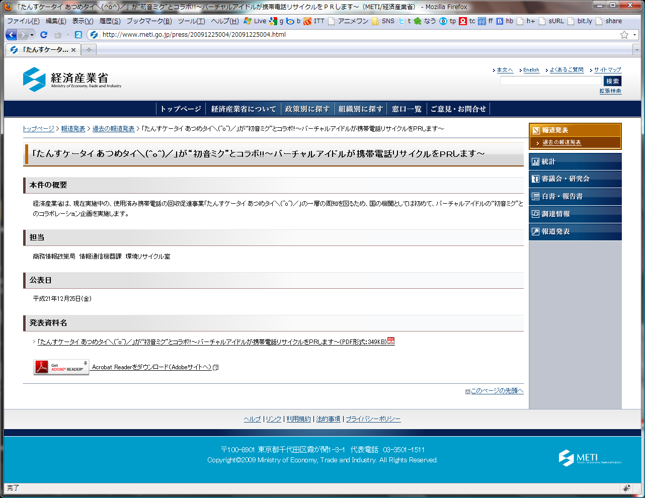Click このページの先頭へ link
Image resolution: width=645 pixels, height=498 pixels.
coord(497,391)
